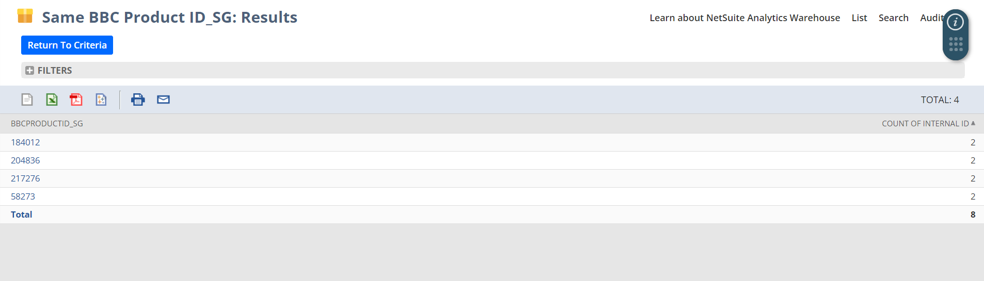The image size is (984, 281).
Task: Sort by Count of Internal ID column
Action: tap(925, 124)
